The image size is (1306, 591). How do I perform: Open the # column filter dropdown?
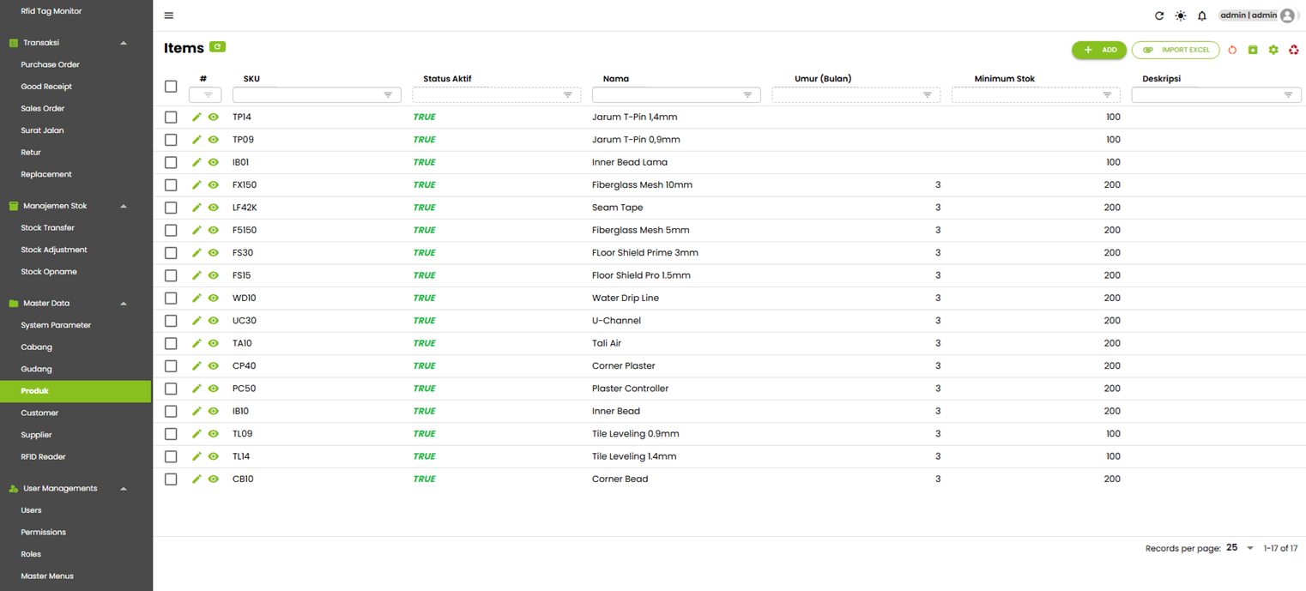point(206,95)
